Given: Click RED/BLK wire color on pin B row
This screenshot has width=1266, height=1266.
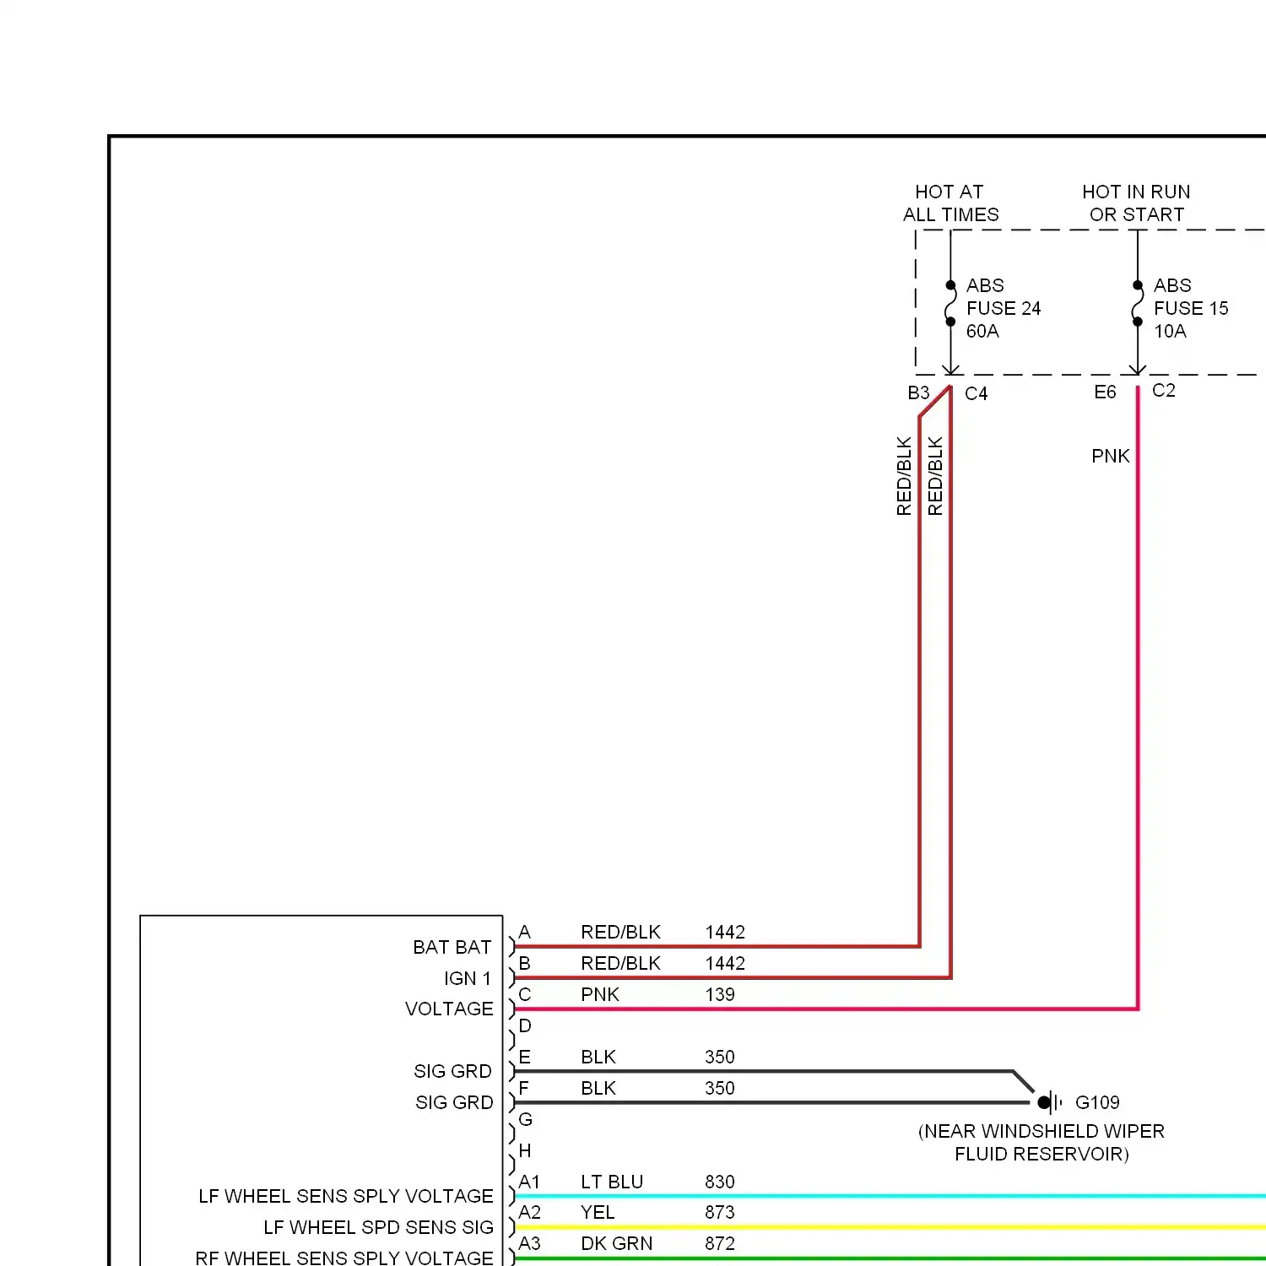Looking at the screenshot, I should pos(620,964).
